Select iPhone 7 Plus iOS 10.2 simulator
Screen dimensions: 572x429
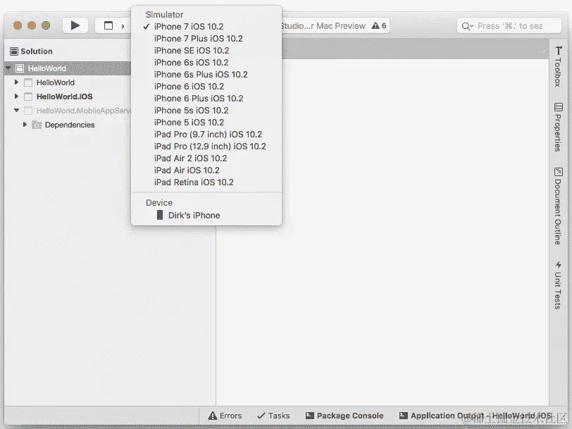tap(206, 38)
